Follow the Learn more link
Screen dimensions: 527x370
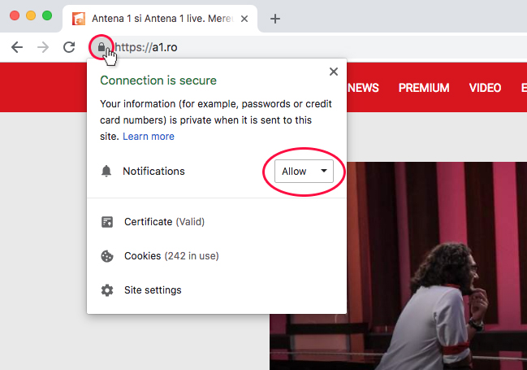point(149,137)
